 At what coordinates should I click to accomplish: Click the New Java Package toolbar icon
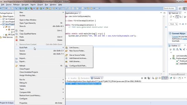[x=37, y=8]
